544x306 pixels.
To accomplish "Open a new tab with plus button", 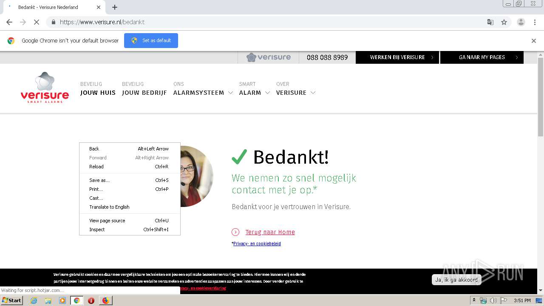I will click(115, 7).
